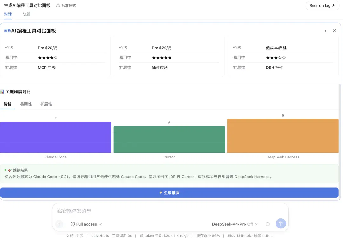Select the 价格 dimension tab
This screenshot has height=238, width=343.
click(8, 104)
